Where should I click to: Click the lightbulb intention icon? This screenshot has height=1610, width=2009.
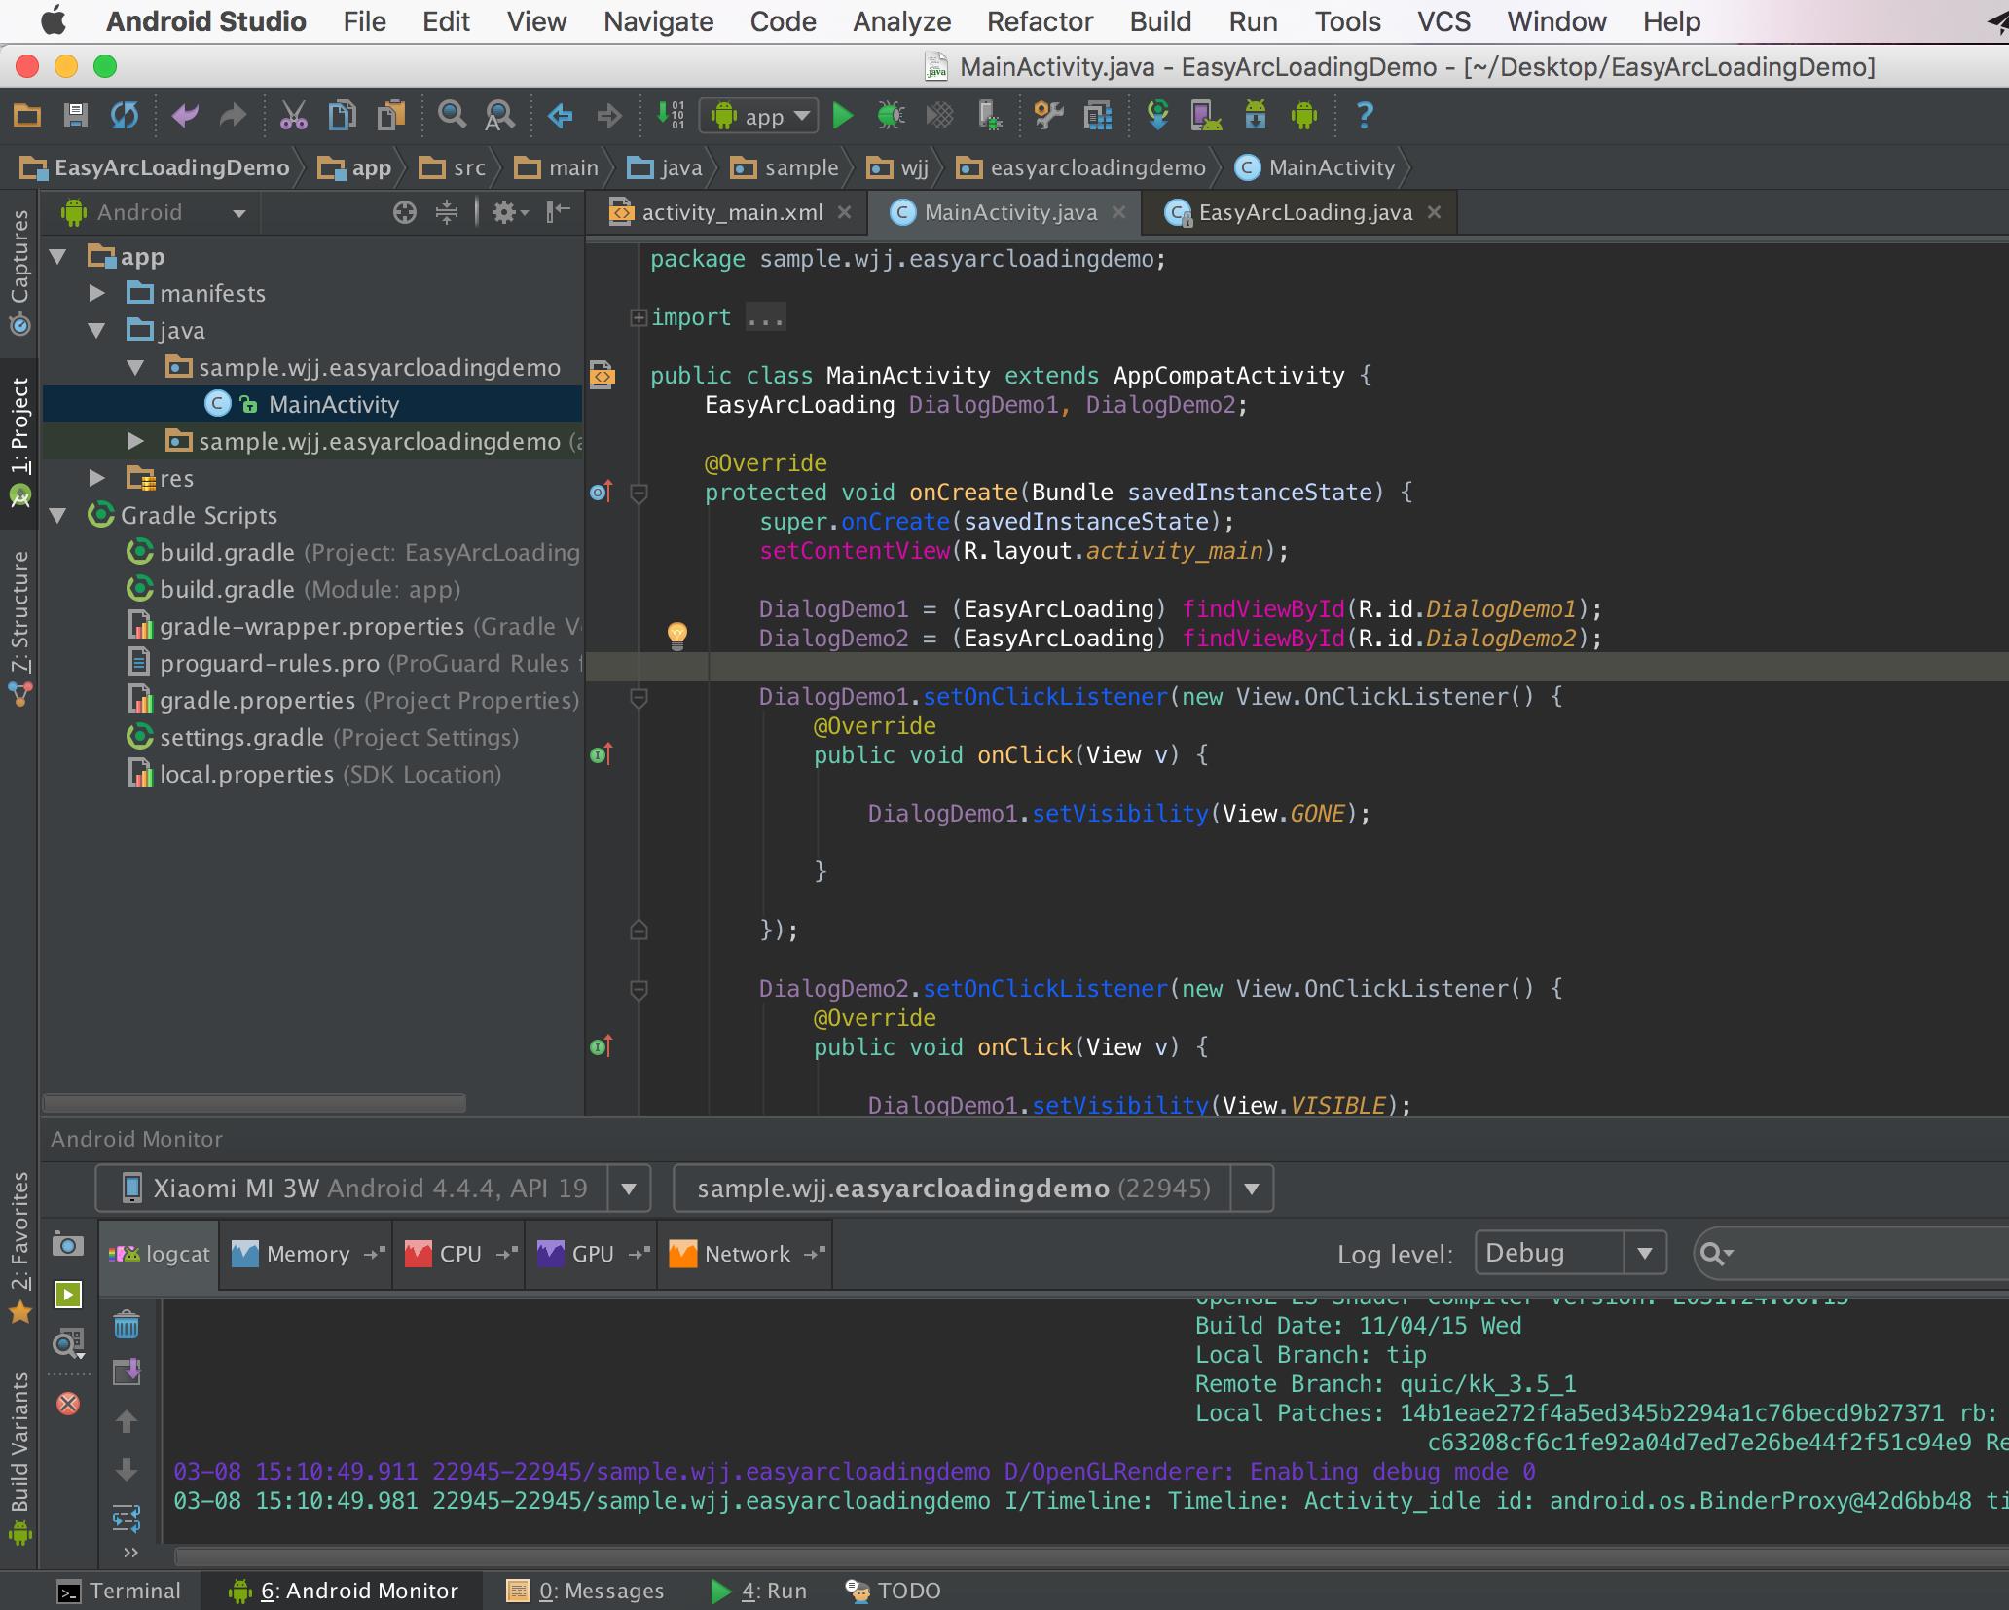coord(677,637)
